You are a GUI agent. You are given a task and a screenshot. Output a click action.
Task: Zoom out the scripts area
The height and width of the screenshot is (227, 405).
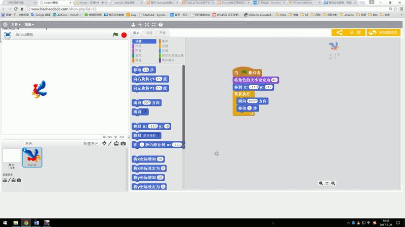[x=321, y=183]
